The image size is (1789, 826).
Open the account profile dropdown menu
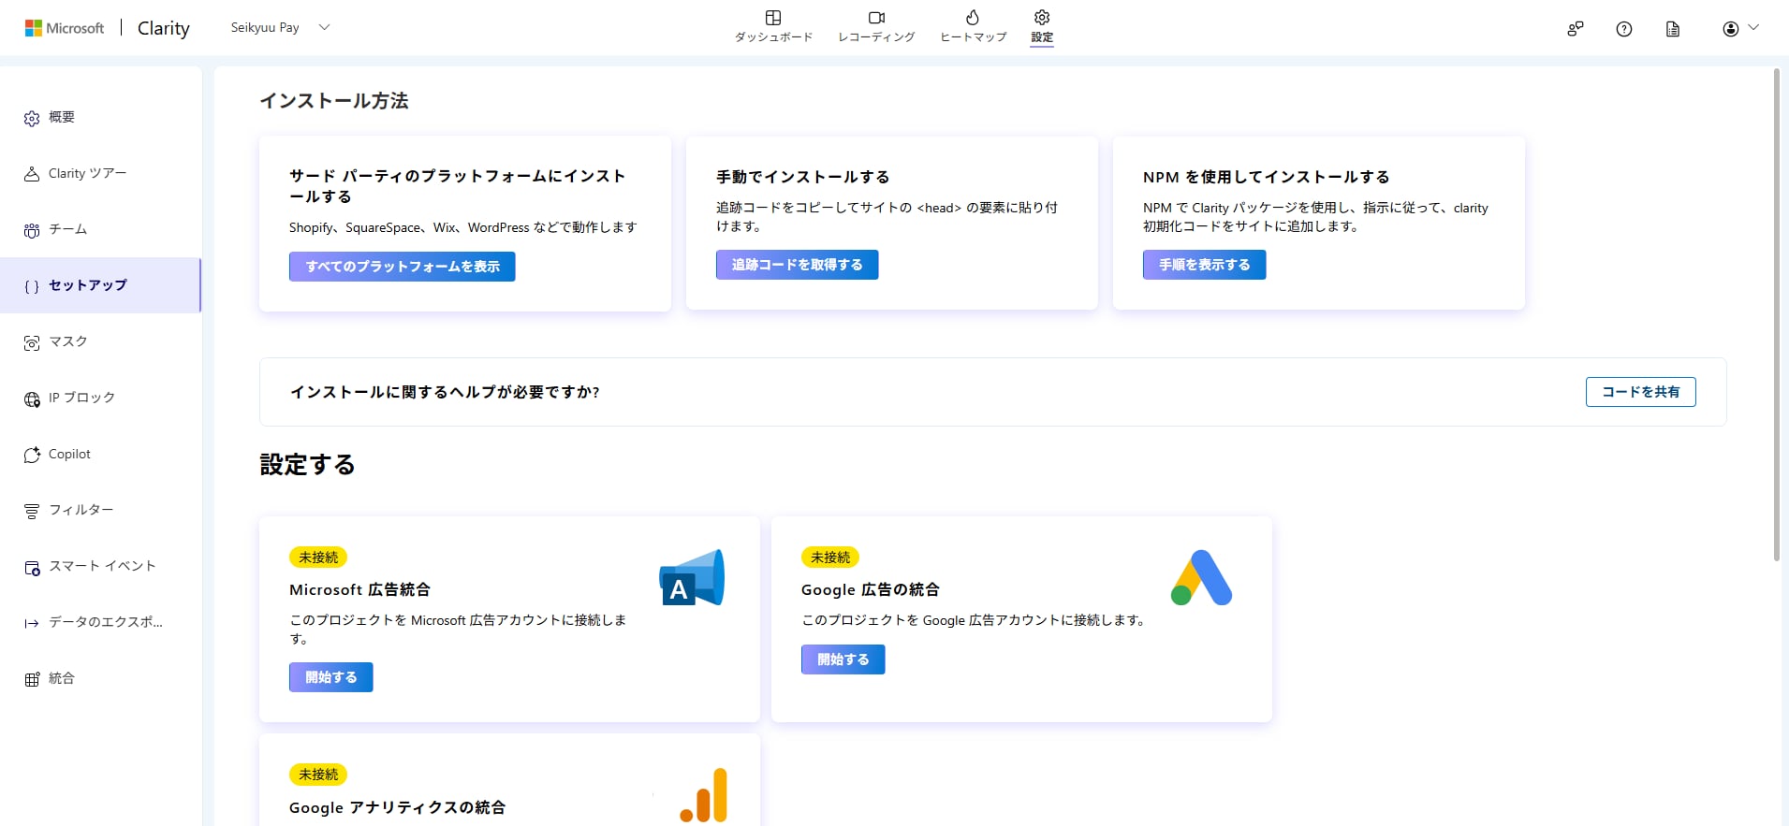pyautogui.click(x=1740, y=29)
